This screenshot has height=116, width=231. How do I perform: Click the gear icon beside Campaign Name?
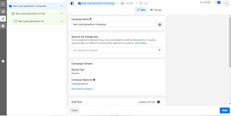pyautogui.click(x=160, y=25)
